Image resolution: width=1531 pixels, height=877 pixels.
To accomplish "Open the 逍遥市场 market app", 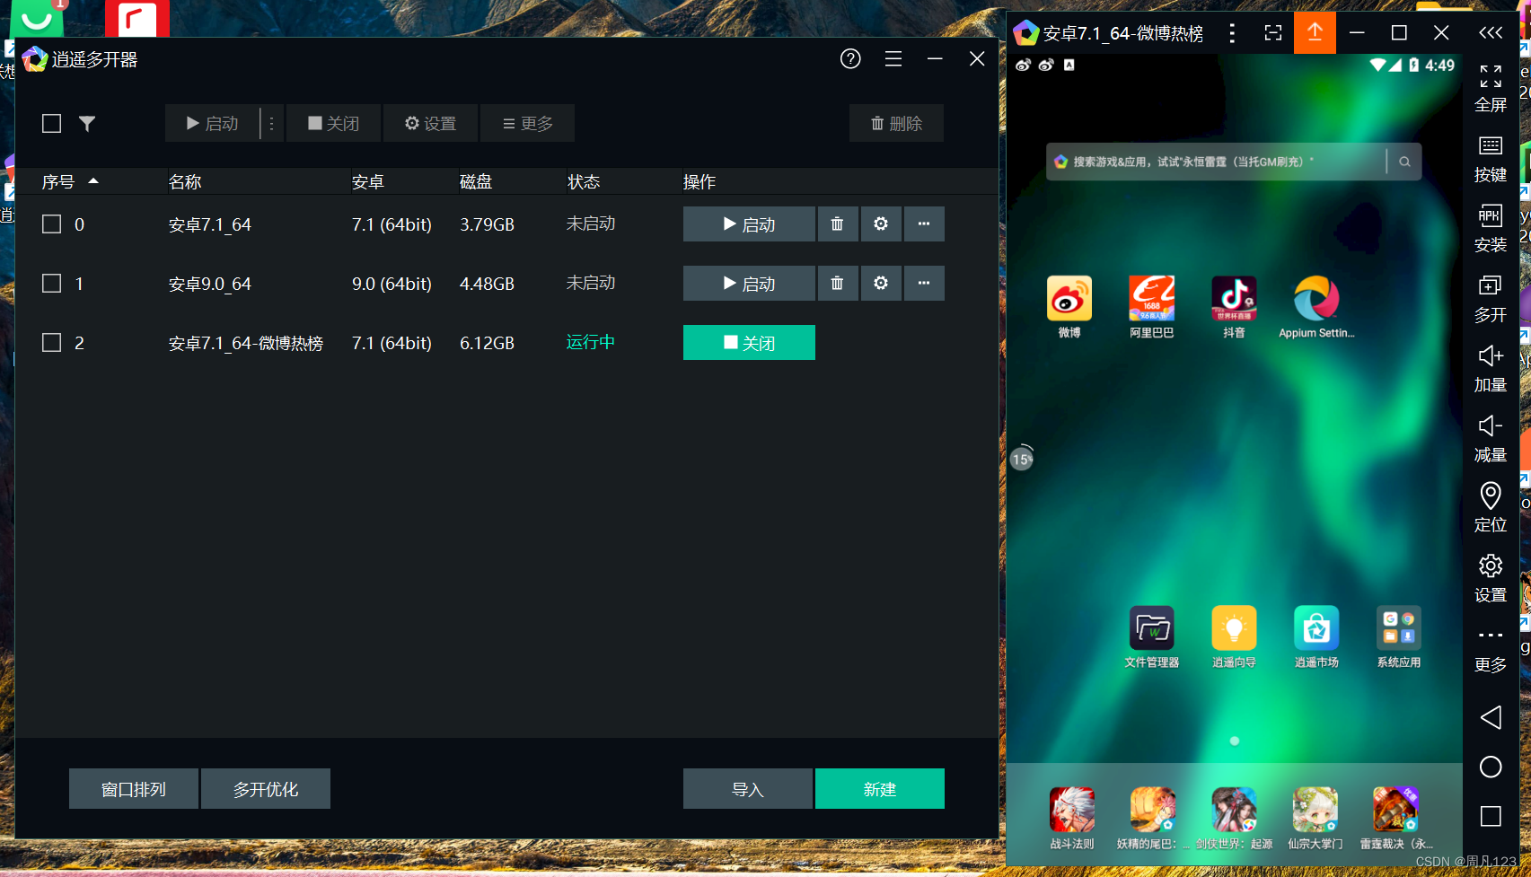I will (1316, 628).
